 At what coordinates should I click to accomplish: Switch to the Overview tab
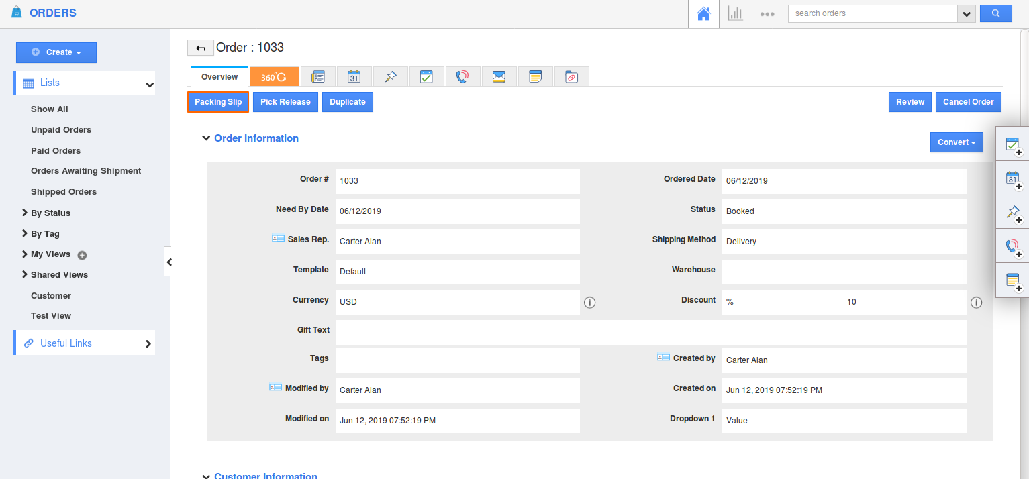point(219,76)
